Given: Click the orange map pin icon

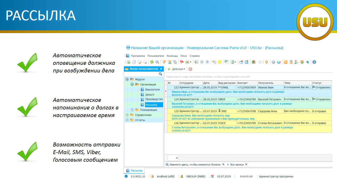Looking at the screenshot, I should pos(266,62).
